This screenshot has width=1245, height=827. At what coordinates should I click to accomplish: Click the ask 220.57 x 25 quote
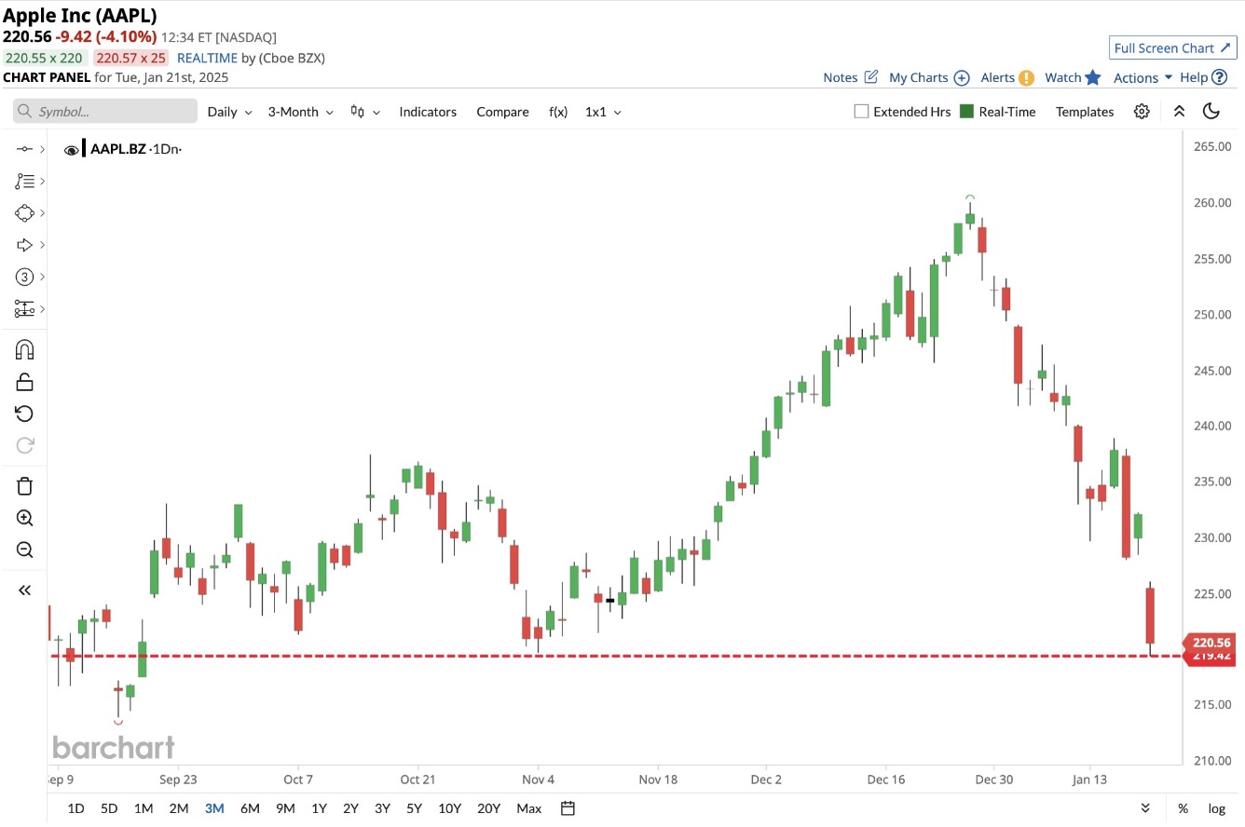click(130, 58)
